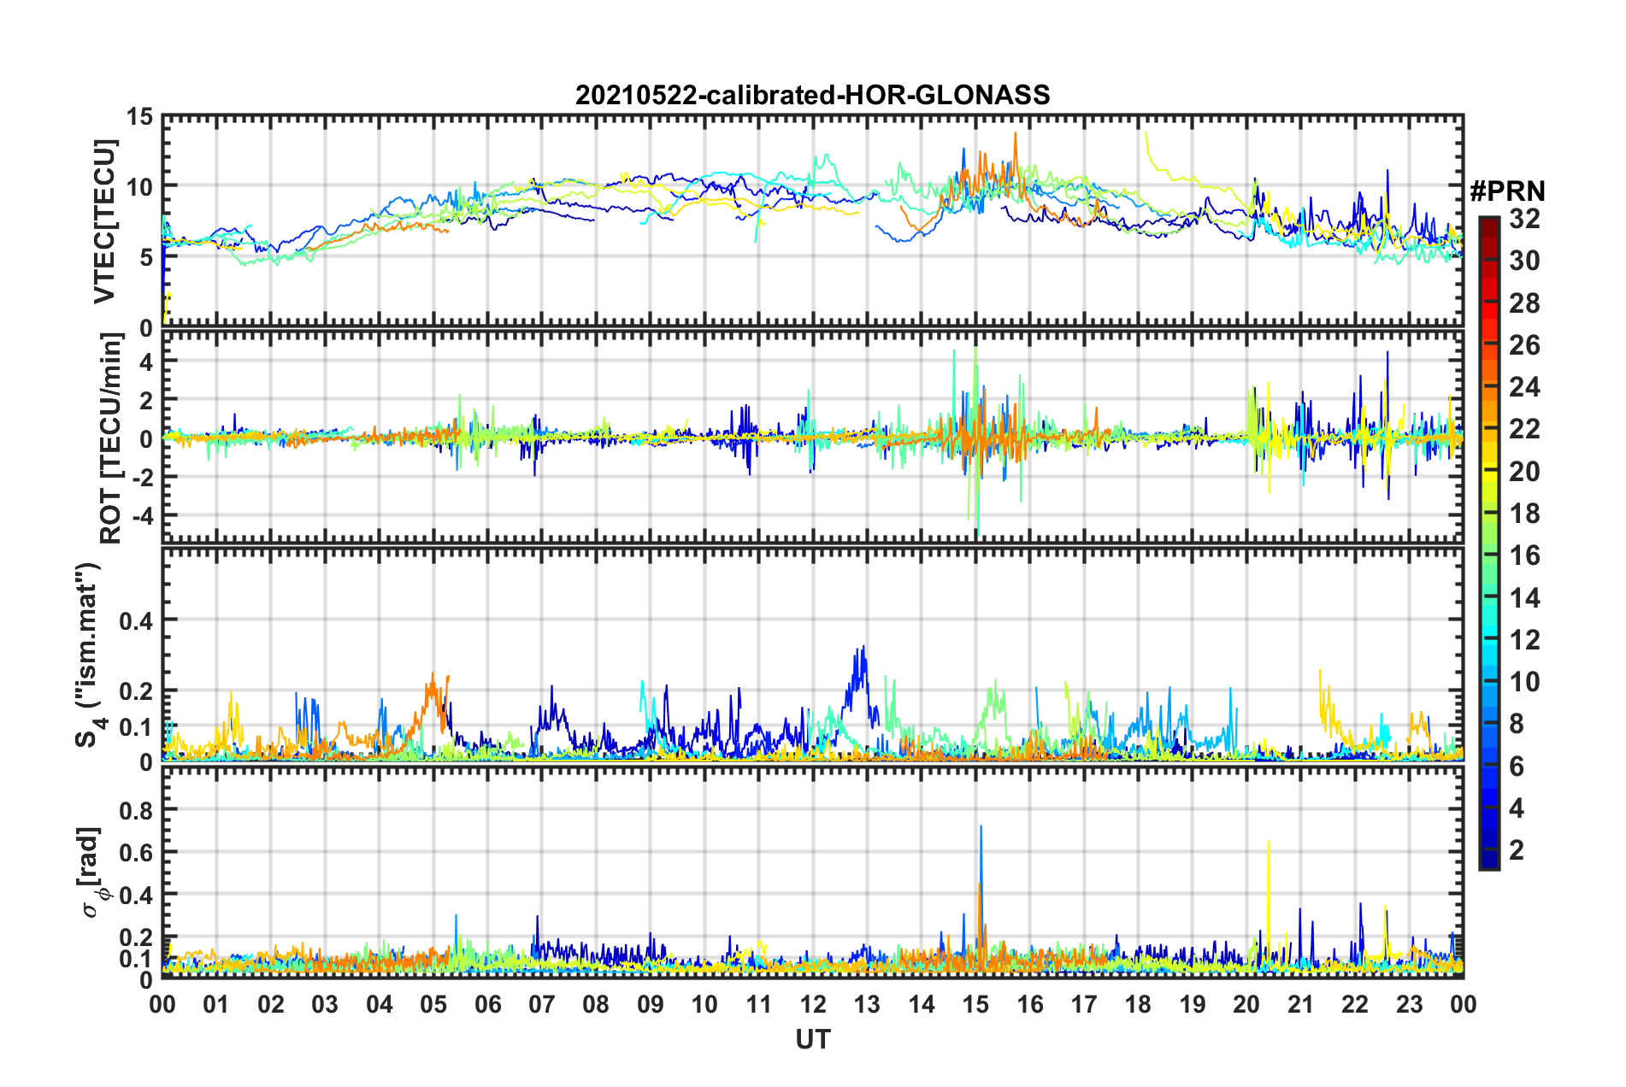Click the UT x-axis label
Image resolution: width=1626 pixels, height=1087 pixels.
coord(812,1039)
